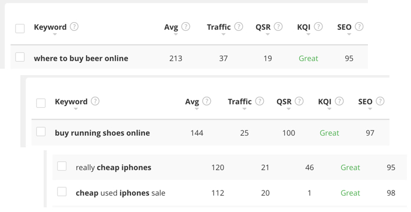Click the sort arrow under SEO in the top table
This screenshot has width=411, height=212.
coord(349,34)
